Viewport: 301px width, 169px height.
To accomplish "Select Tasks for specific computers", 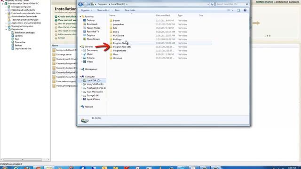I will 25,20.
